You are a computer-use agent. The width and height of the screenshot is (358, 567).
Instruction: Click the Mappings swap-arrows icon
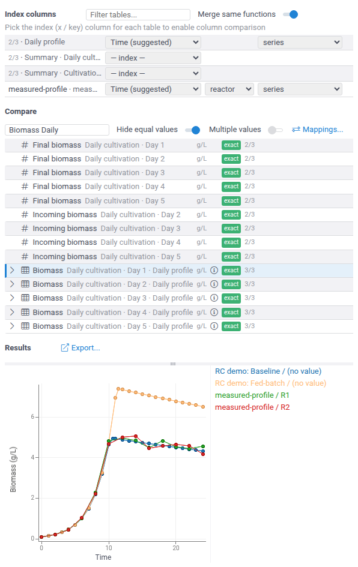pos(296,130)
